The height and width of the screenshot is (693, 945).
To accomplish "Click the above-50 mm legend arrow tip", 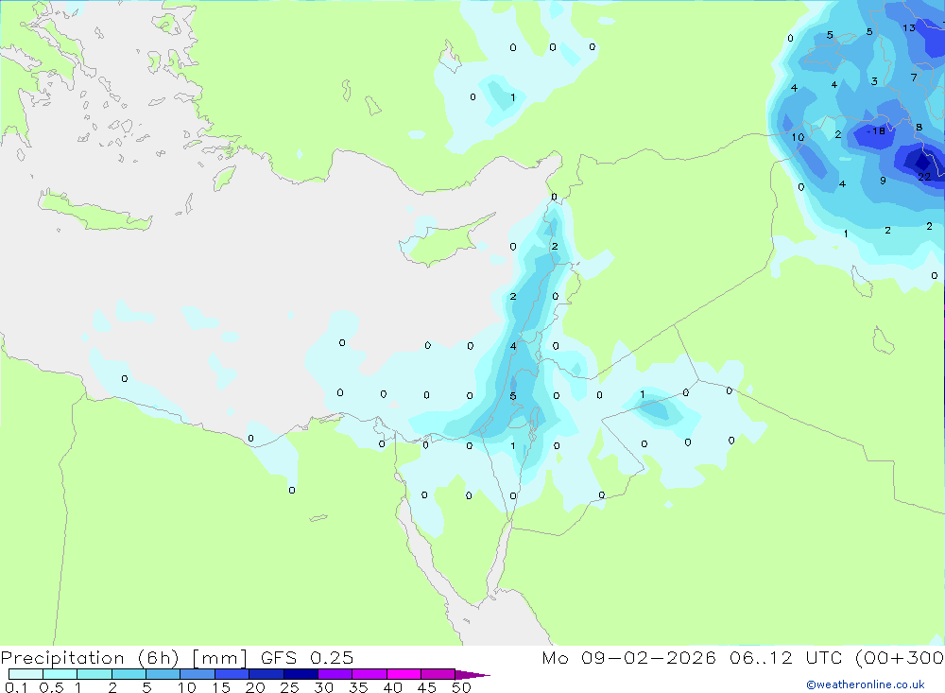I will click(x=472, y=675).
